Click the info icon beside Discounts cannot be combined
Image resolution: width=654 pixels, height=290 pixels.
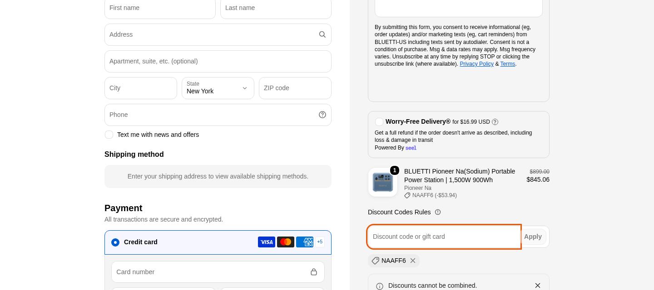coord(380,286)
